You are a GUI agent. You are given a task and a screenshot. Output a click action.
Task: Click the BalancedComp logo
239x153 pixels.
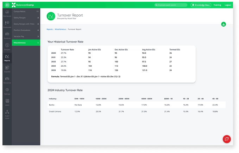tap(21, 5)
